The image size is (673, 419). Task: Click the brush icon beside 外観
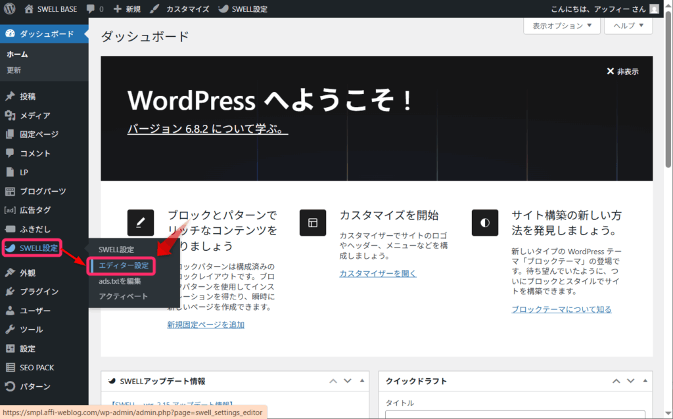click(x=10, y=273)
